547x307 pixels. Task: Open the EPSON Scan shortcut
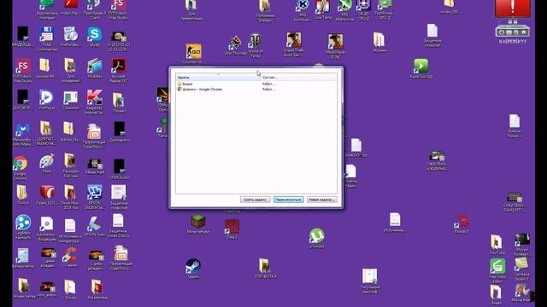(94, 226)
